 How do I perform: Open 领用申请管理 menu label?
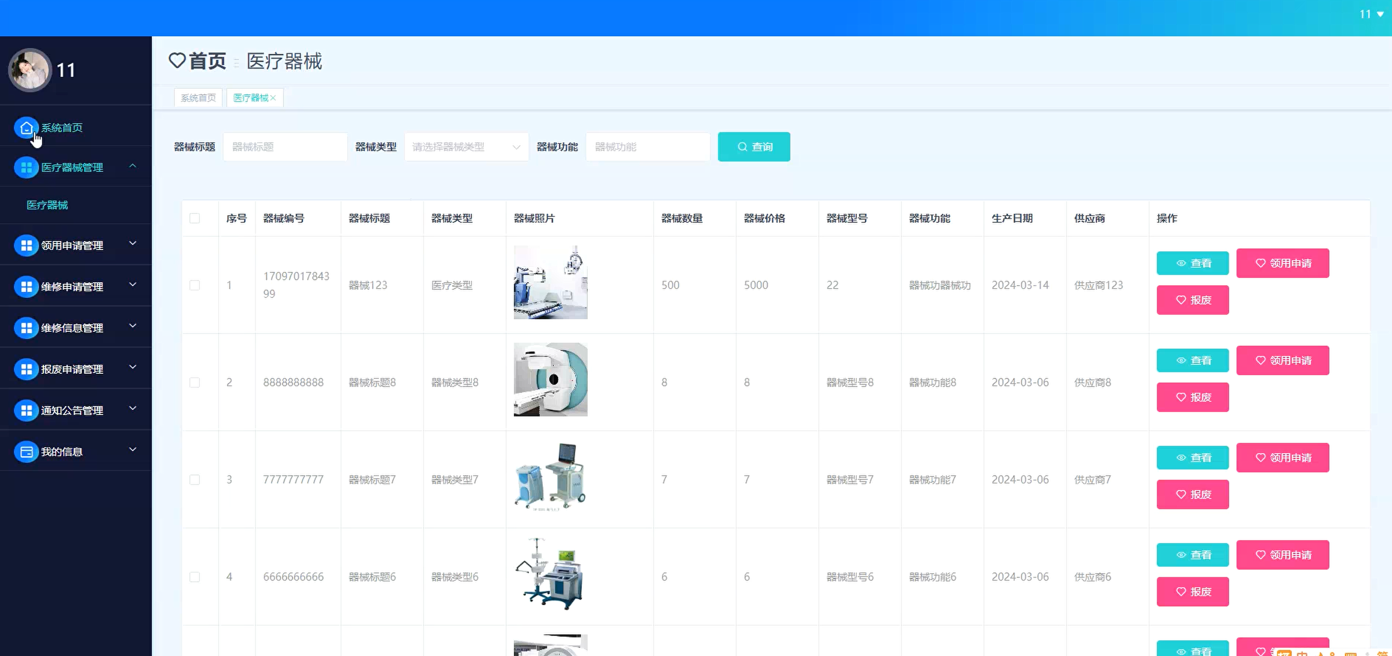(x=73, y=246)
